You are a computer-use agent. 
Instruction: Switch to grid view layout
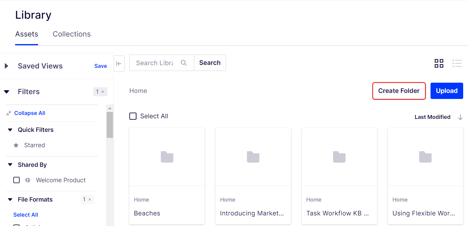coord(439,63)
